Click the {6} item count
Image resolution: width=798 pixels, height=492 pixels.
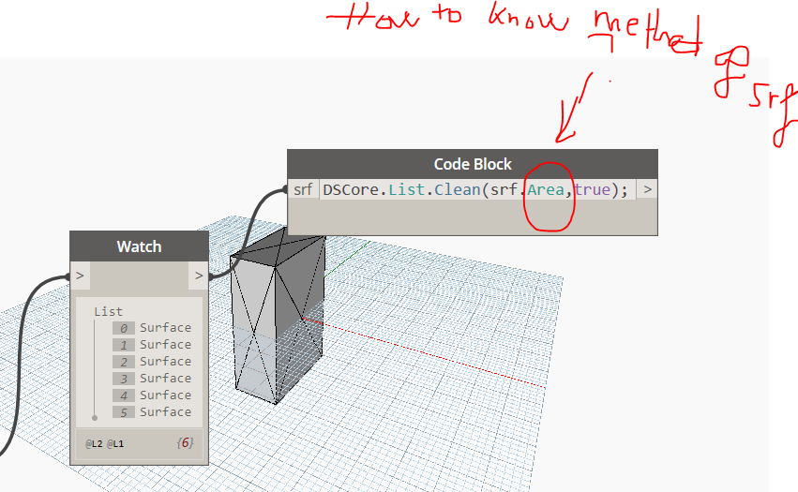point(185,443)
